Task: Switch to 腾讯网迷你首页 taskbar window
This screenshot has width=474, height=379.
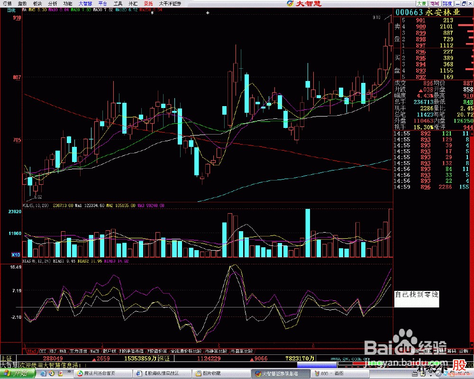Action: coord(103,374)
